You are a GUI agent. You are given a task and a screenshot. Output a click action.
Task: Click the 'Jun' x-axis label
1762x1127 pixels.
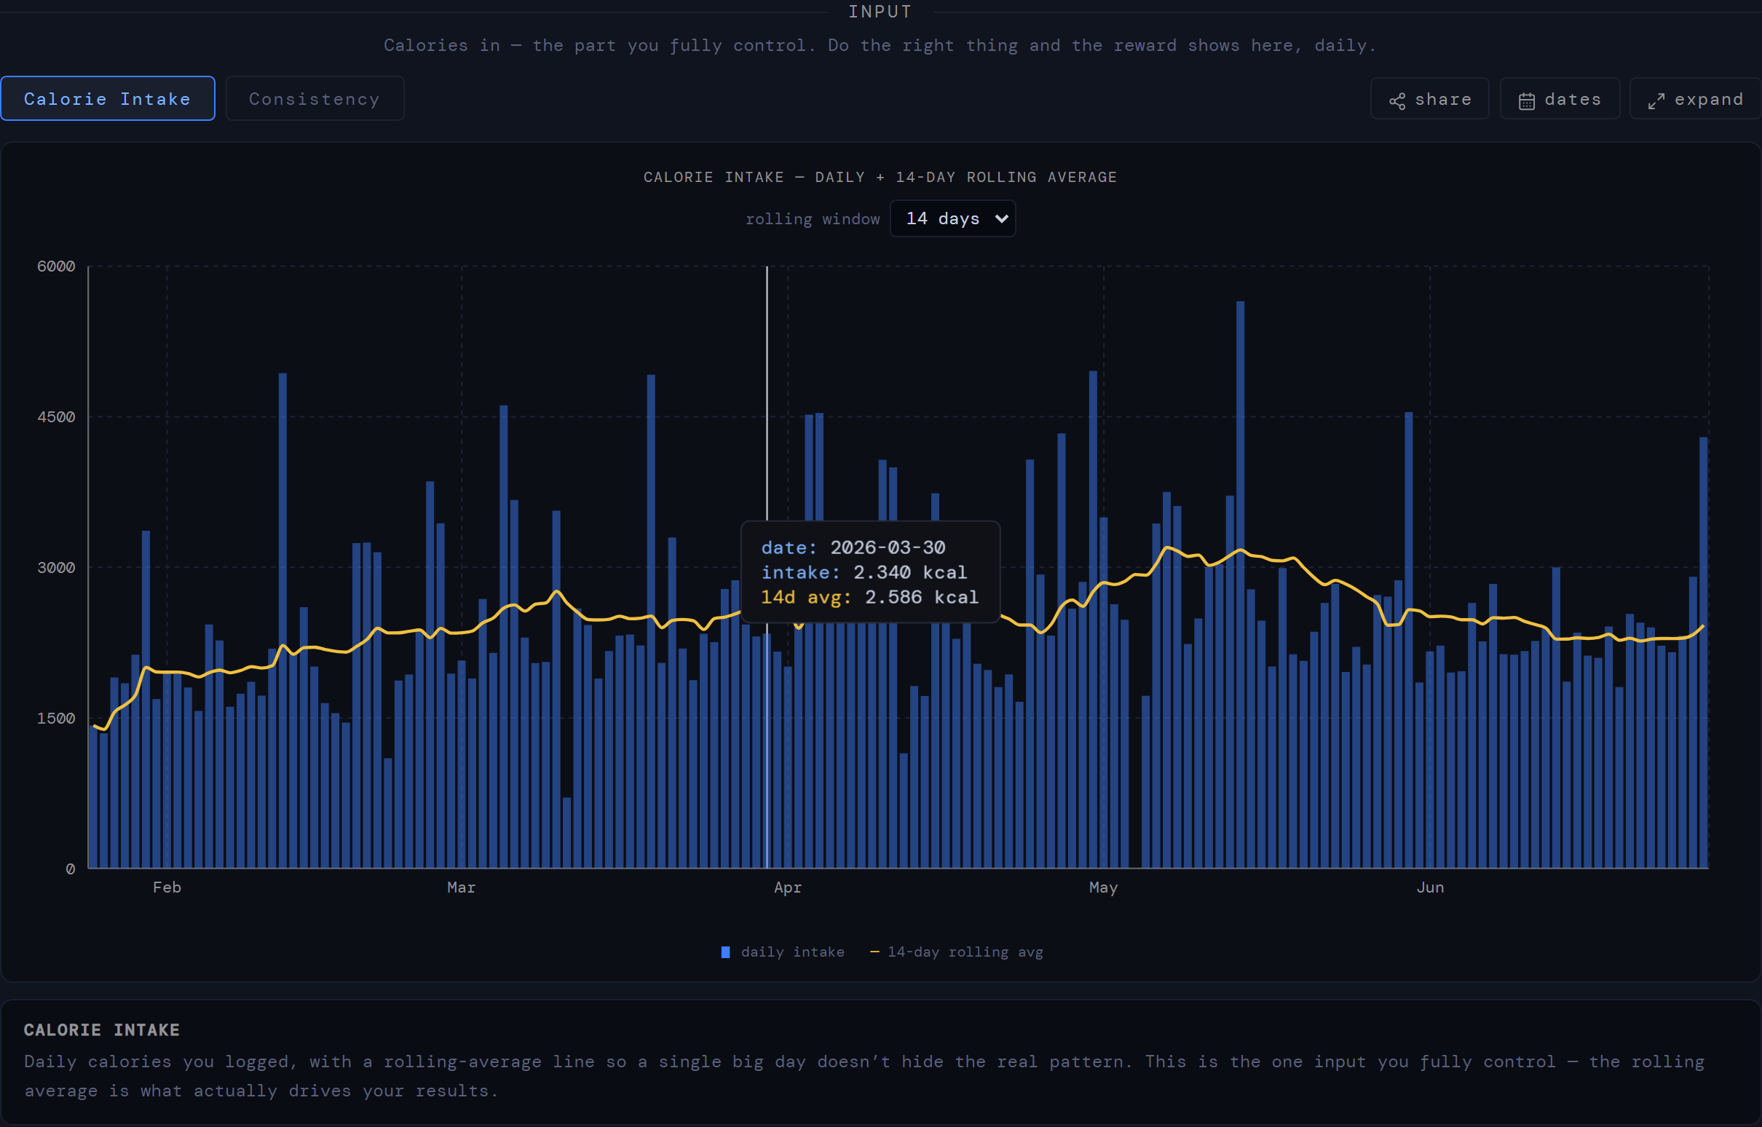[x=1431, y=887]
